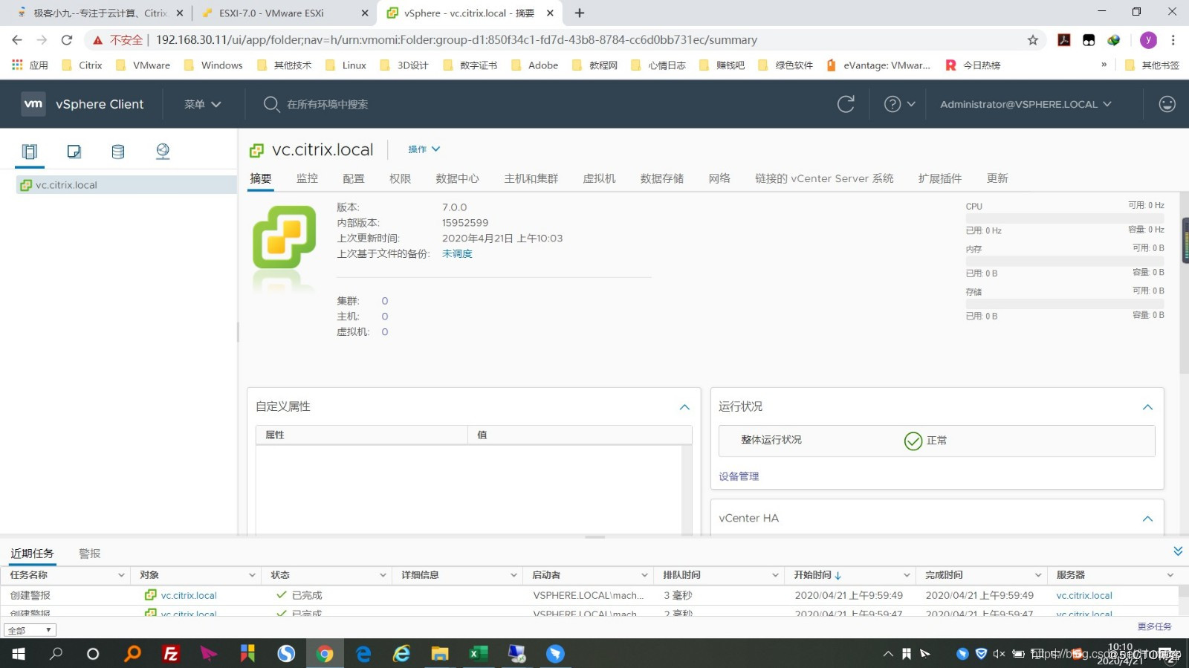
Task: Switch to the 配置 tab
Action: 354,178
